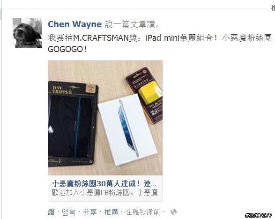275x219 pixels.
Task: Open Chen Wayne's dog profile picture
Action: pyautogui.click(x=27, y=33)
